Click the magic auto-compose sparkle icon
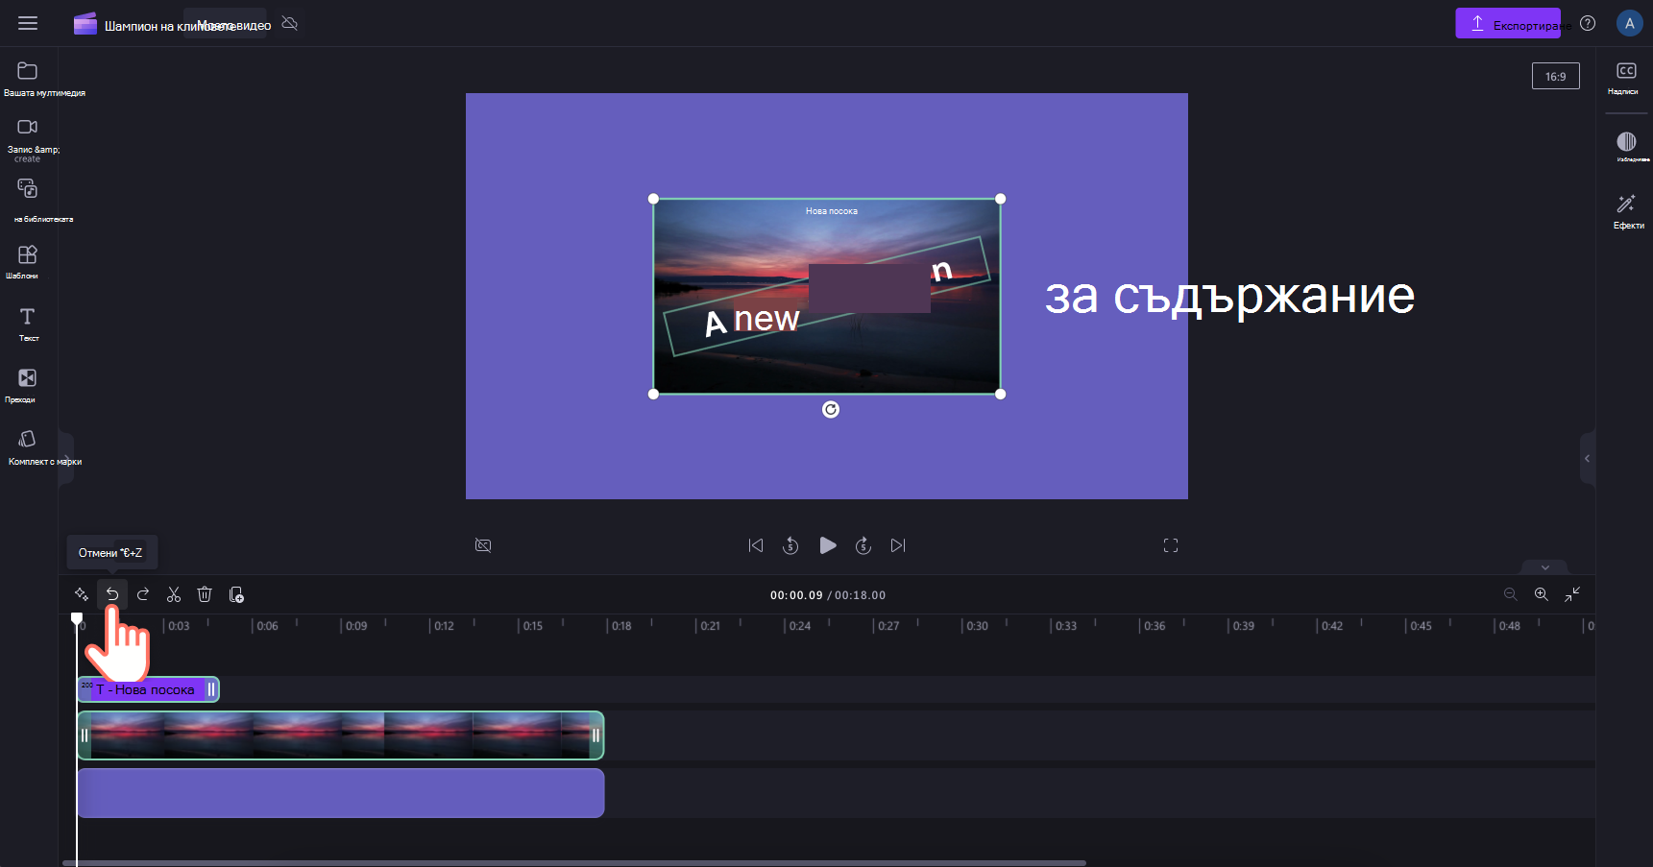Image resolution: width=1653 pixels, height=867 pixels. 82,594
